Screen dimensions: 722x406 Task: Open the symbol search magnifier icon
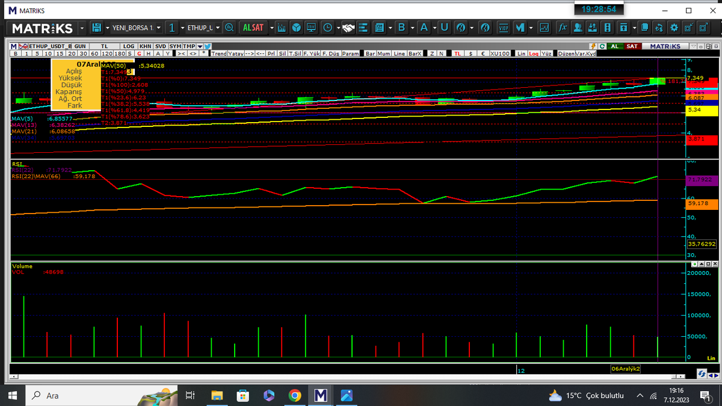[229, 28]
